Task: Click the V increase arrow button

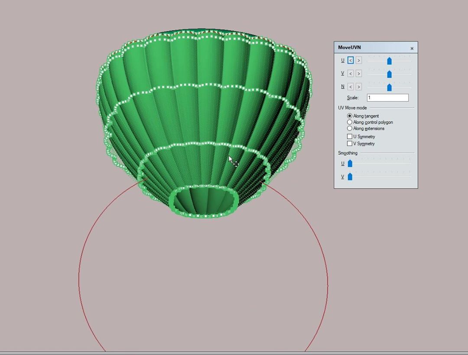Action: pos(359,74)
